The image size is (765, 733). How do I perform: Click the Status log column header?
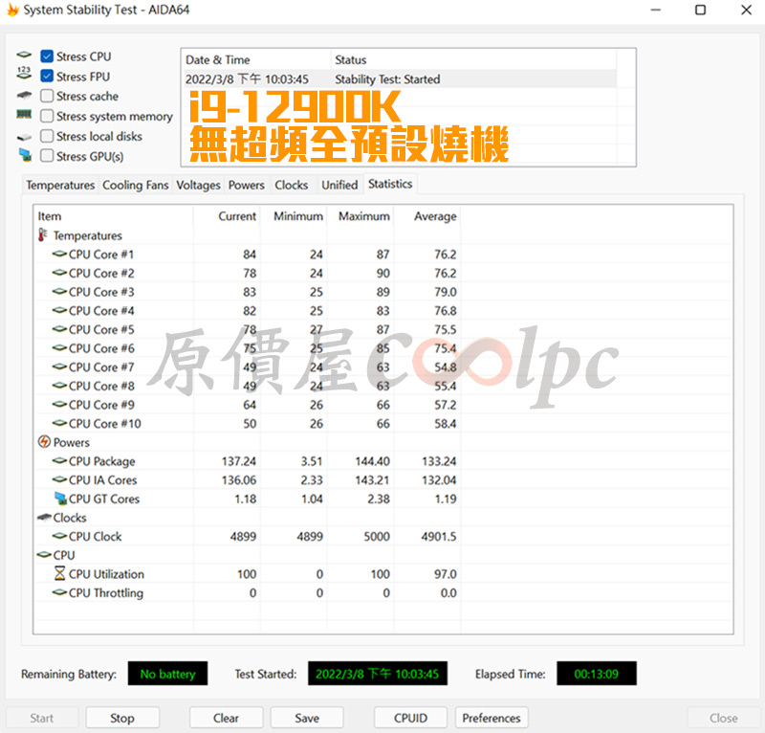tap(473, 59)
